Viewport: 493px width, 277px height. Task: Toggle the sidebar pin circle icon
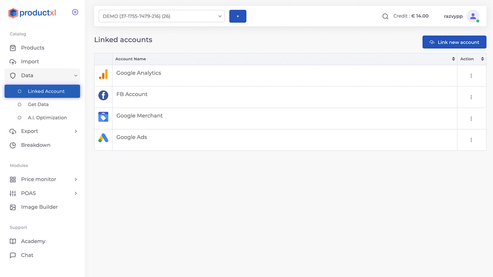pyautogui.click(x=75, y=12)
